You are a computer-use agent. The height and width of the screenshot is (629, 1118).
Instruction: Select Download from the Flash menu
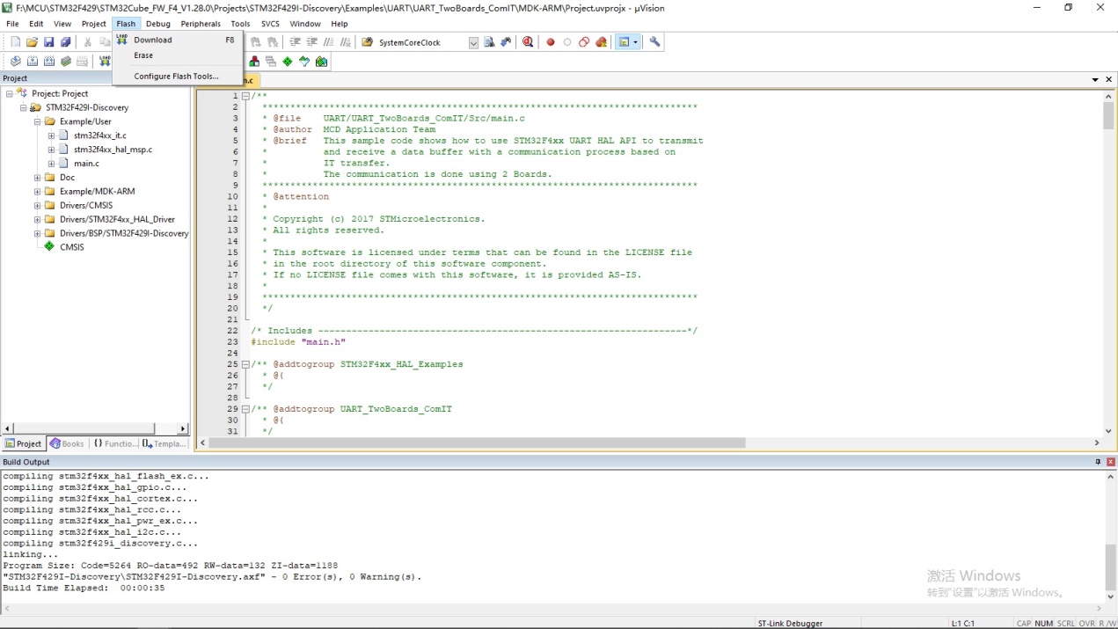pyautogui.click(x=178, y=40)
